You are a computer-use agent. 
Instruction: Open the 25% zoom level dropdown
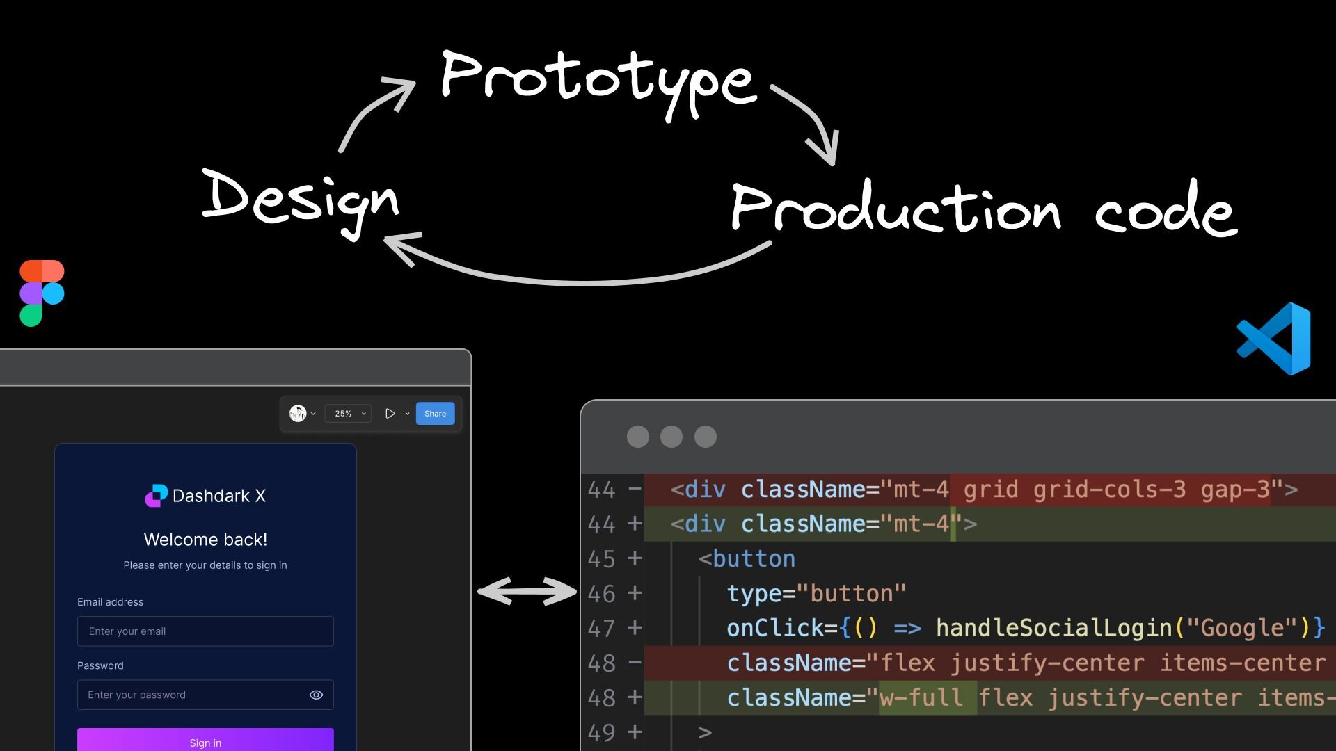coord(347,413)
